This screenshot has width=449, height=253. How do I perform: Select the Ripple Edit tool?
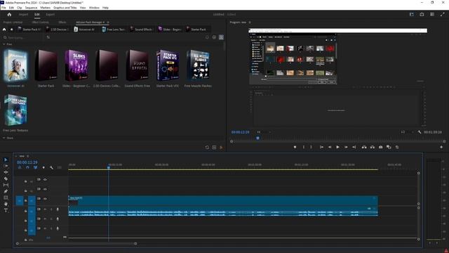pos(6,172)
